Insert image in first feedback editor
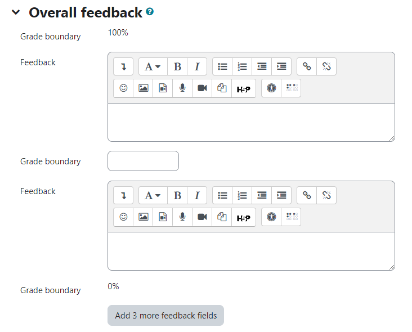 (x=143, y=88)
